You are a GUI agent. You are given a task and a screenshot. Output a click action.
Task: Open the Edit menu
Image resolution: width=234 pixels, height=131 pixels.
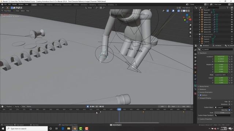coord(10,4)
